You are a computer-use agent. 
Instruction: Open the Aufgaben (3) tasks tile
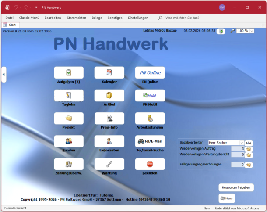point(69,73)
